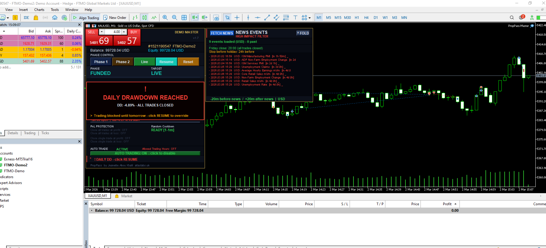Select FTMO-Demo account in Navigator
546x248 pixels.
(x=14, y=171)
